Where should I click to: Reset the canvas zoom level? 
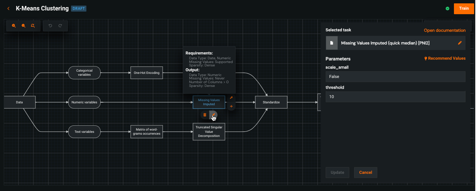[33, 26]
